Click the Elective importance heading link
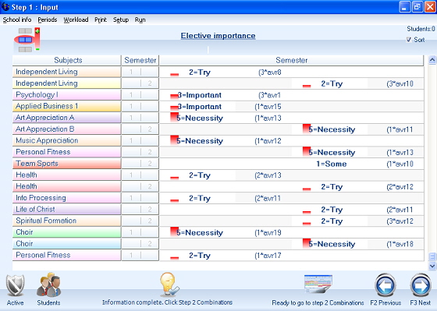The width and height of the screenshot is (437, 311). pyautogui.click(x=218, y=36)
